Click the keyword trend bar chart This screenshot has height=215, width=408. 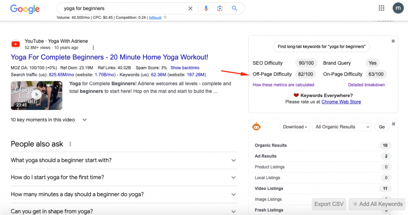point(155,18)
